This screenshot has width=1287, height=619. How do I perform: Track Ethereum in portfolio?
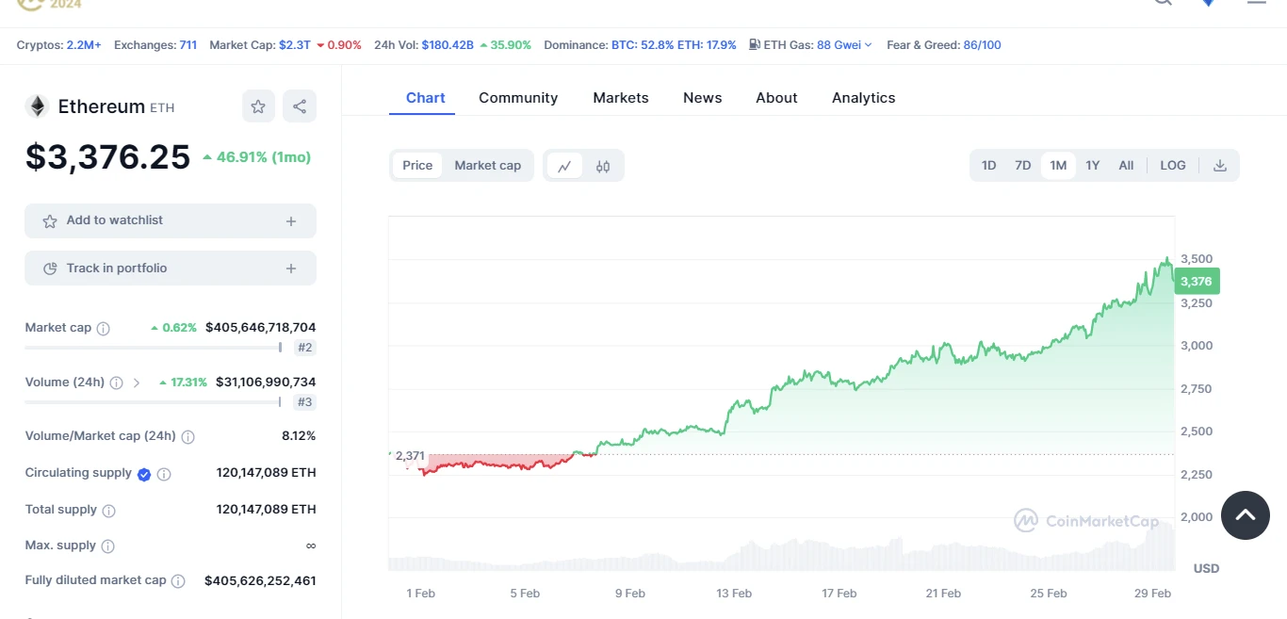(x=171, y=269)
